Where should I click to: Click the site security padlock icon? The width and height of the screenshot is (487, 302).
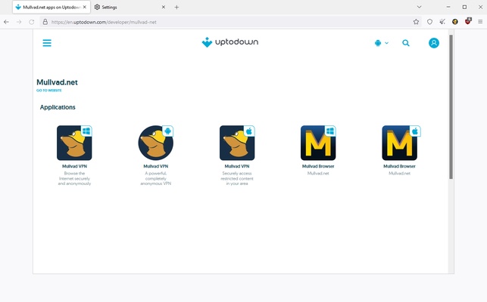pyautogui.click(x=45, y=22)
